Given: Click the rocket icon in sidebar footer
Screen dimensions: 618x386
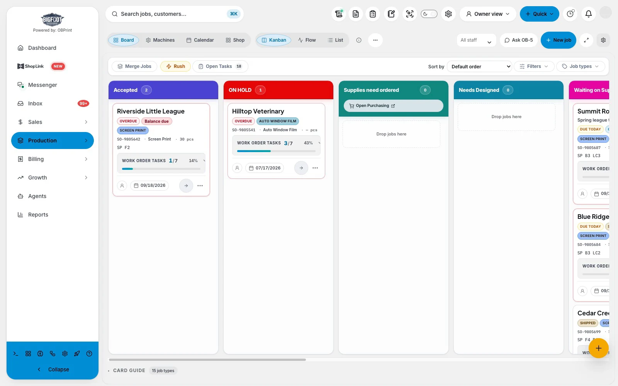Looking at the screenshot, I should click(x=77, y=354).
